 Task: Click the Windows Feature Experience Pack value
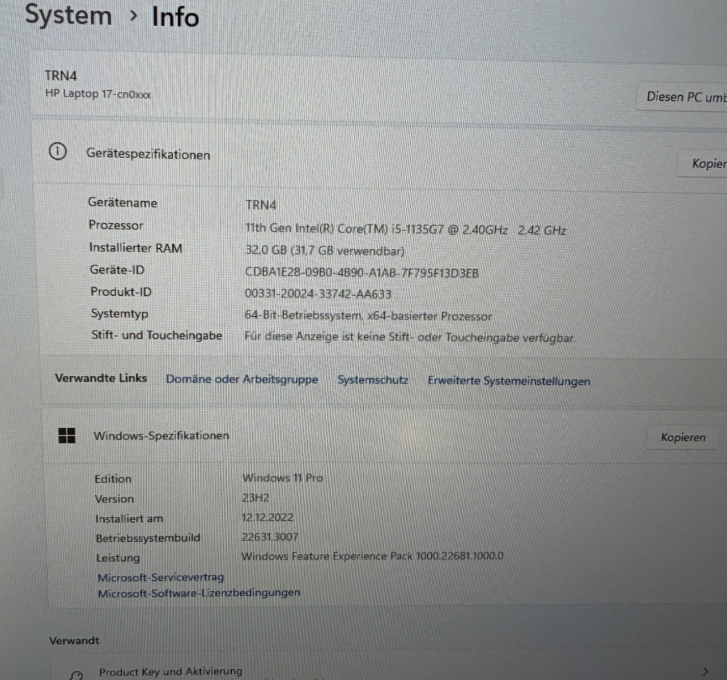click(372, 556)
